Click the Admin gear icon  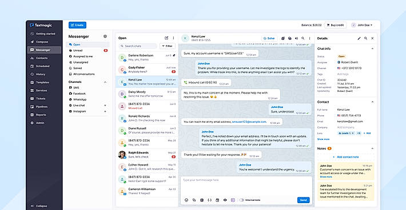pyautogui.click(x=32, y=123)
